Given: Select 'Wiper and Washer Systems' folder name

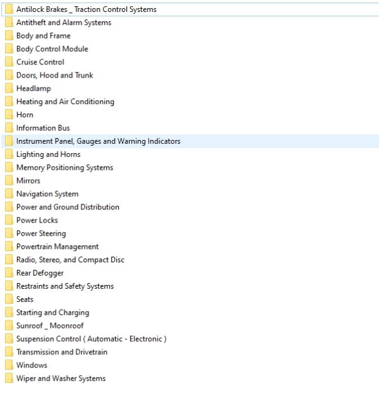Looking at the screenshot, I should 61,378.
